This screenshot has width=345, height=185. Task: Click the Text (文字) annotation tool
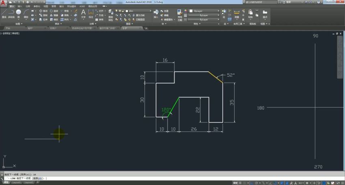(83, 14)
